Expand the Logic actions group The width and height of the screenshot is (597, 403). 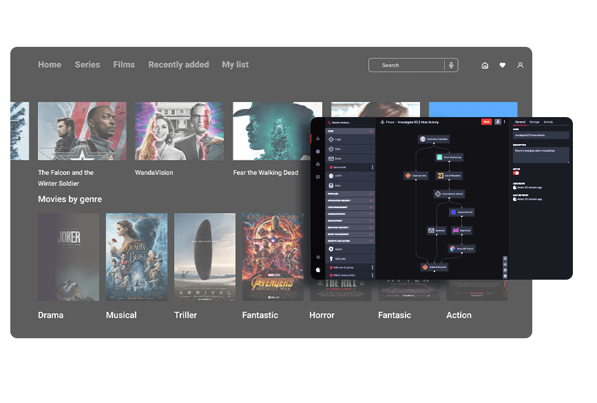pos(350,139)
